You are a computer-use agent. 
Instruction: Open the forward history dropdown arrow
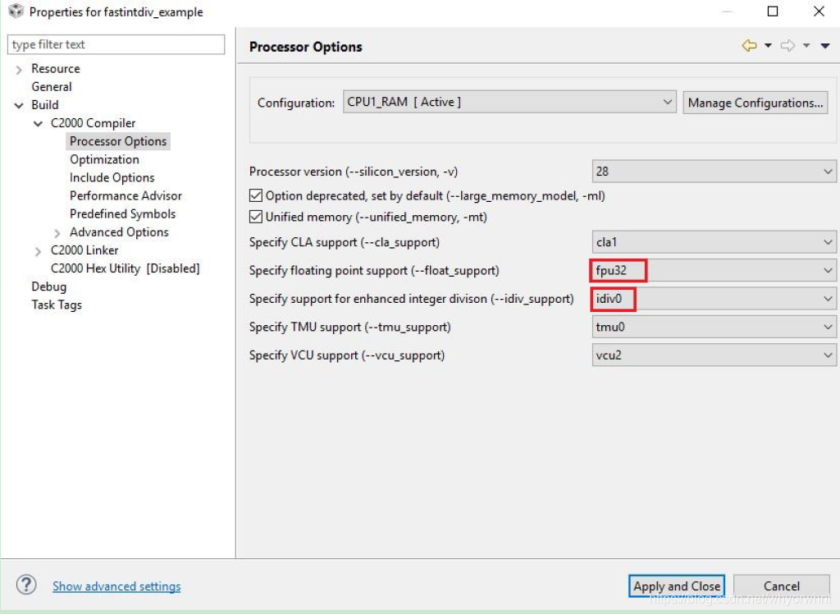806,46
